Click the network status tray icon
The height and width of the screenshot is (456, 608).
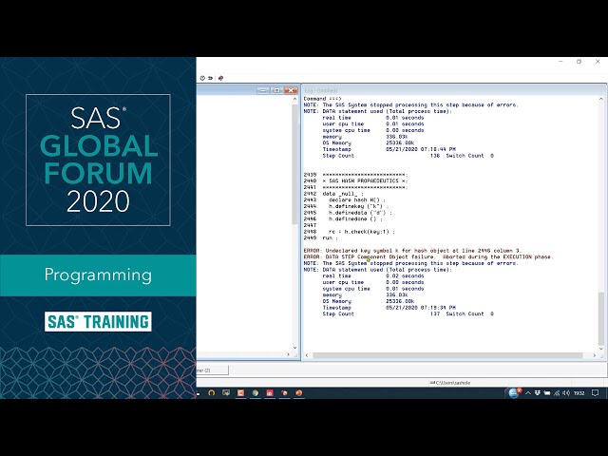click(557, 392)
